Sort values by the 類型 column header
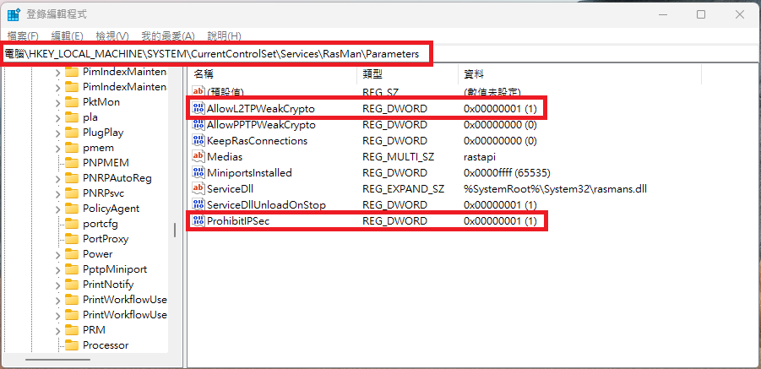The width and height of the screenshot is (761, 369). tap(408, 73)
